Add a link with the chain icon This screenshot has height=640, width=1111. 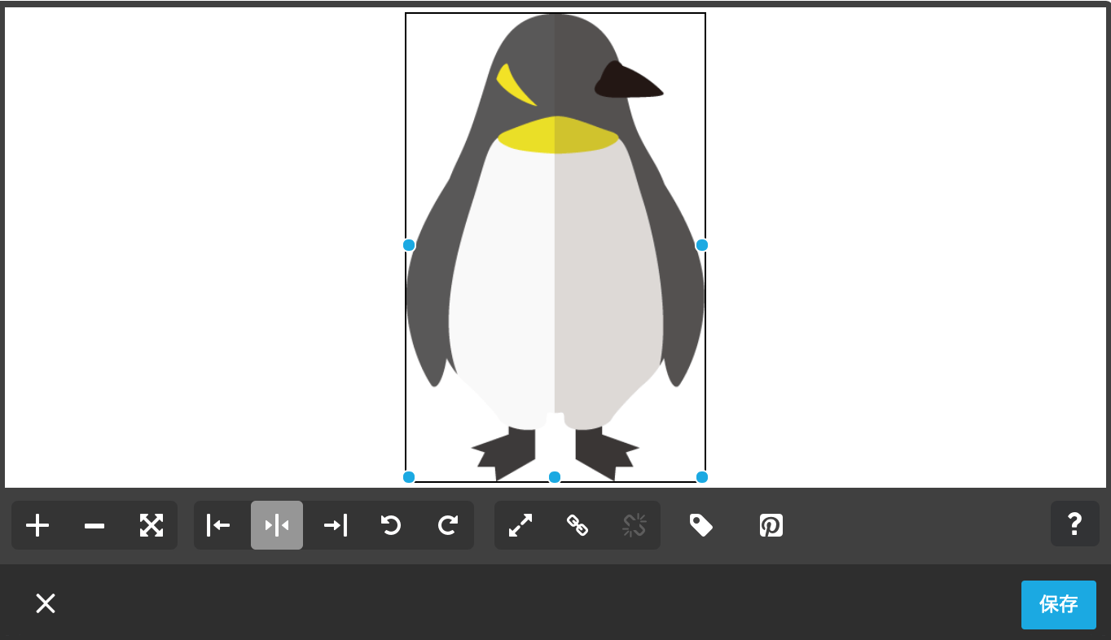click(577, 525)
